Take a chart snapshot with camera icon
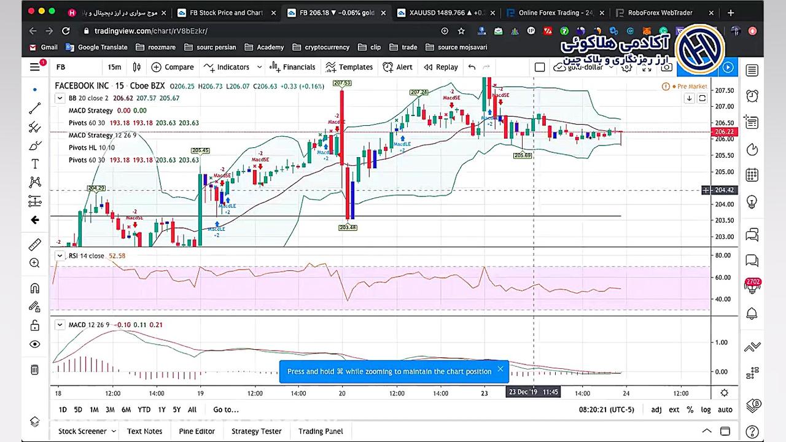 pos(666,67)
